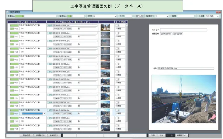Viewport: 223px width, 139px height.
Task: Select thumbnail in row 672
Action: coord(105,89)
